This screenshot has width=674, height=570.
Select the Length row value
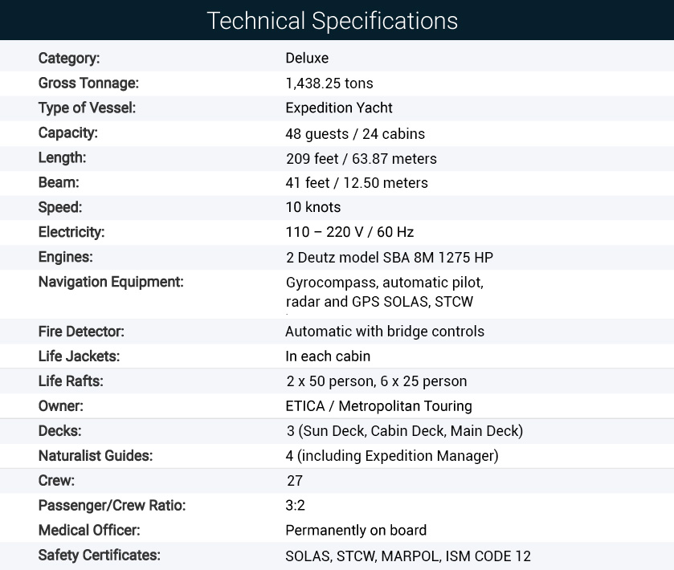(x=361, y=158)
